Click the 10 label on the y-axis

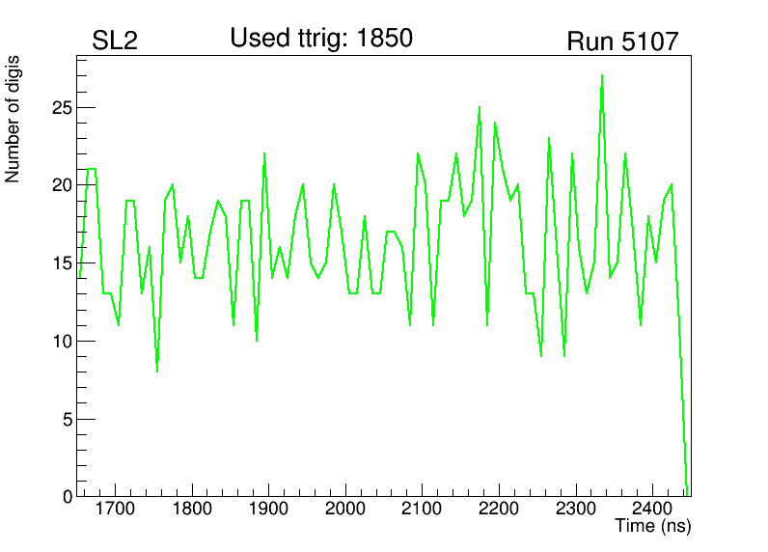tap(63, 341)
